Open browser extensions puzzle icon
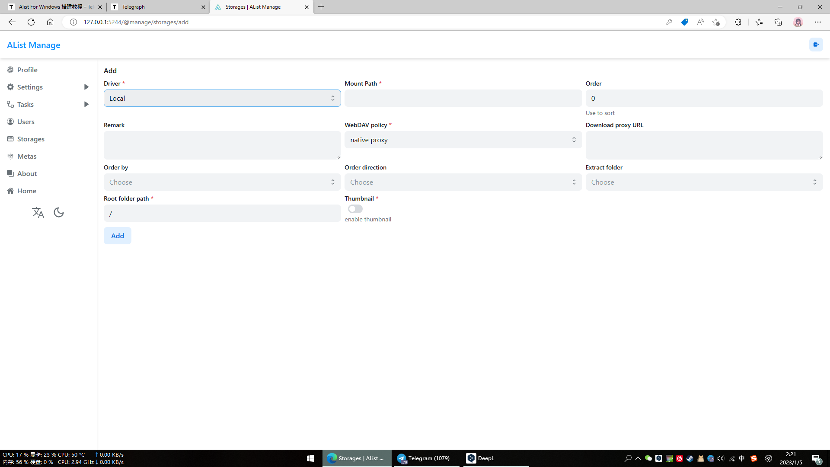The height and width of the screenshot is (467, 830). [738, 22]
